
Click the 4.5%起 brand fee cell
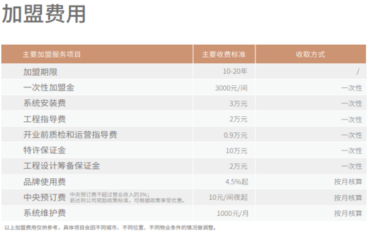(x=236, y=181)
